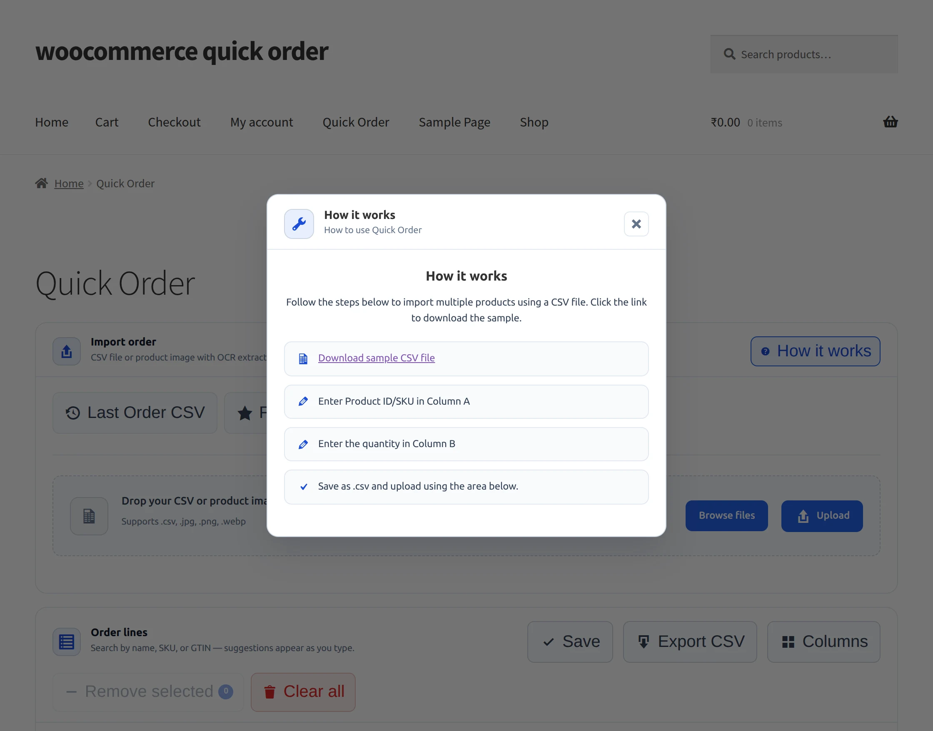Click the spreadsheet icon beside the download link
Viewport: 933px width, 731px height.
coord(303,359)
